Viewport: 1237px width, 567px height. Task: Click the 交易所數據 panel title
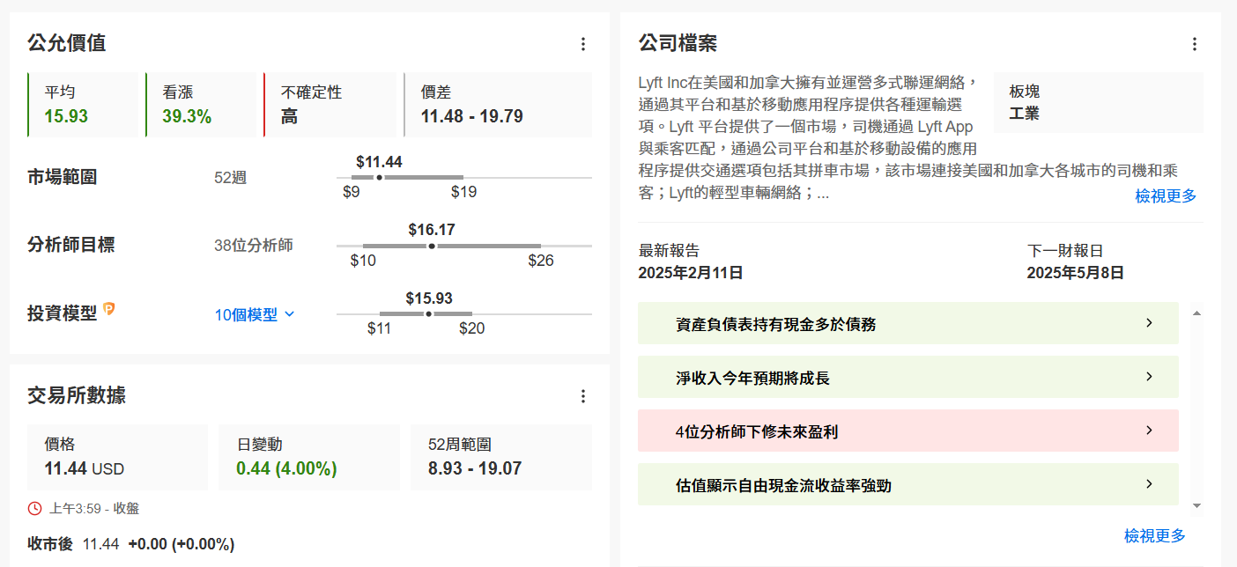tap(77, 394)
